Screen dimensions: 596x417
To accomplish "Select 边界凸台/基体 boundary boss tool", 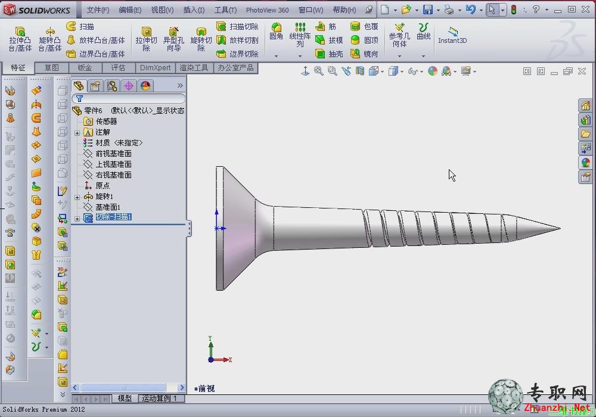I will pos(95,54).
